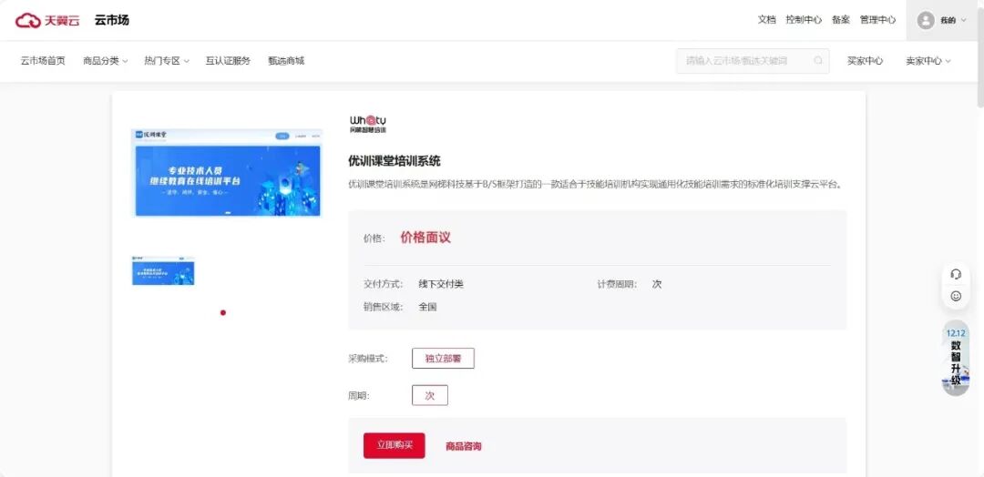Expand the 卖家中心 dropdown
The width and height of the screenshot is (984, 477).
tap(928, 61)
